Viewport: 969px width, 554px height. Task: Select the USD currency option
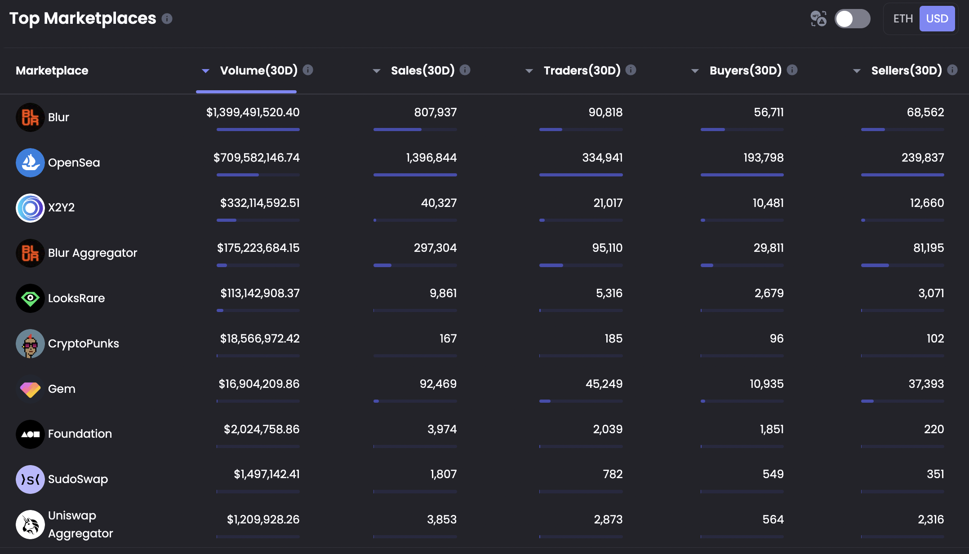tap(937, 19)
